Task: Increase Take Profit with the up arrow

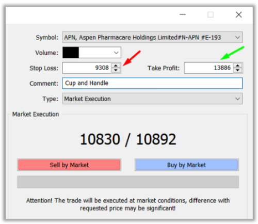Action: (x=238, y=66)
